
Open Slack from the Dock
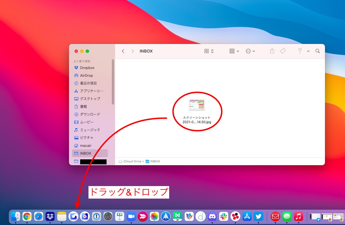(224, 216)
